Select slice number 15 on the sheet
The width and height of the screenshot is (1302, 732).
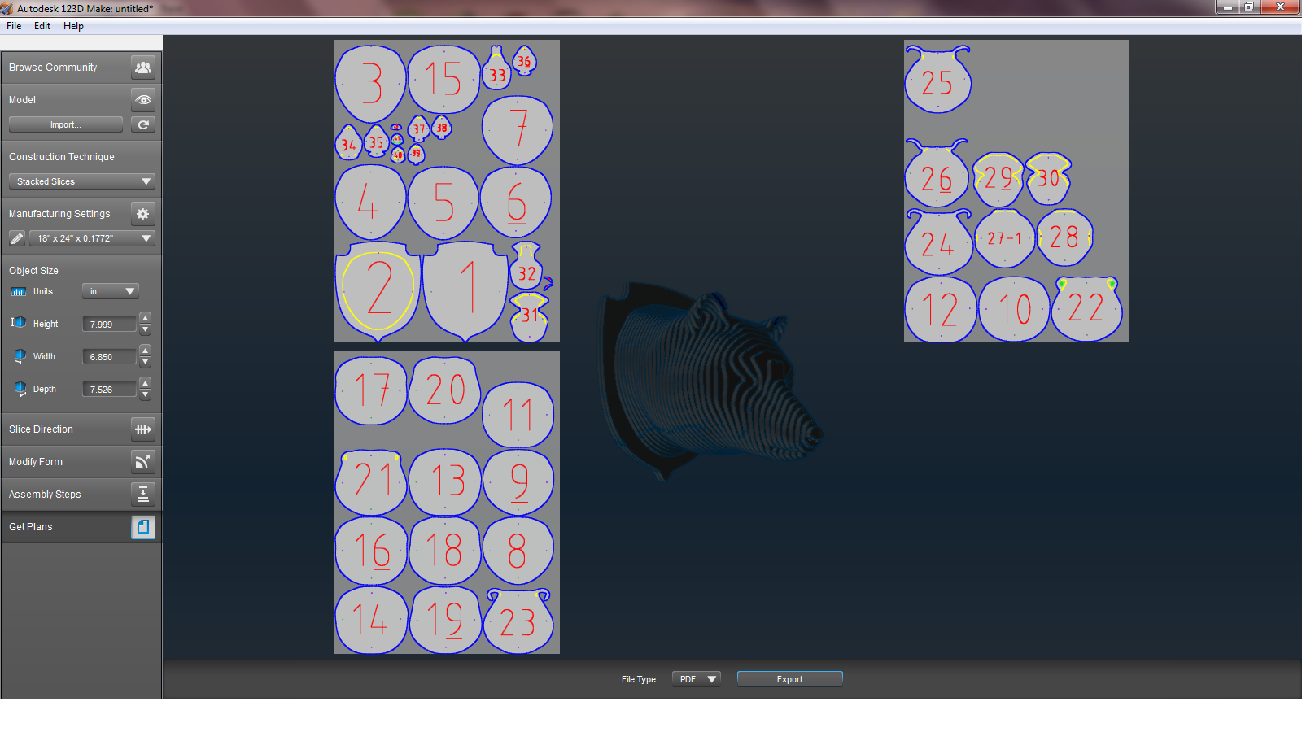click(x=443, y=79)
